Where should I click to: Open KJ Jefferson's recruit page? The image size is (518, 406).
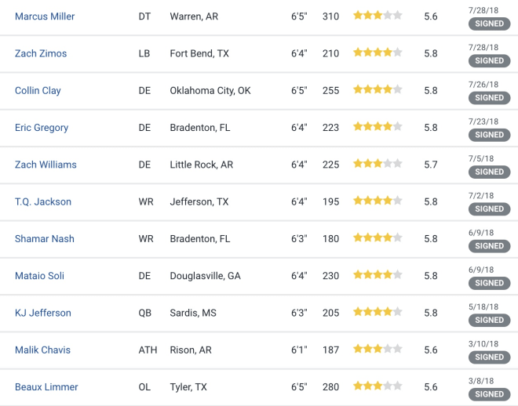pos(43,313)
